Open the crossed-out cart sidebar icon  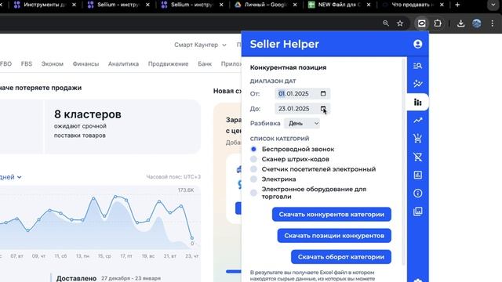pyautogui.click(x=417, y=157)
